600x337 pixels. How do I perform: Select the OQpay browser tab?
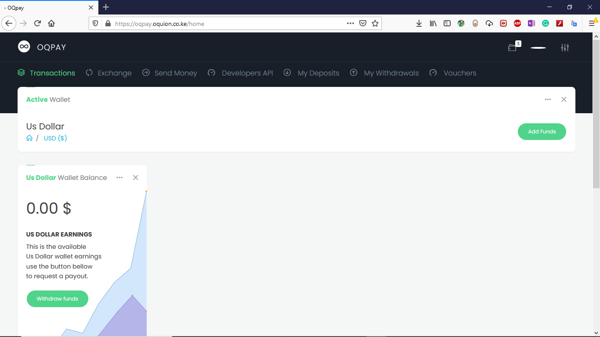49,7
